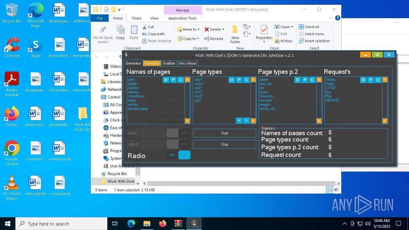Image resolution: width=409 pixels, height=230 pixels.
Task: Open the Info | About tab
Action: coord(188,63)
